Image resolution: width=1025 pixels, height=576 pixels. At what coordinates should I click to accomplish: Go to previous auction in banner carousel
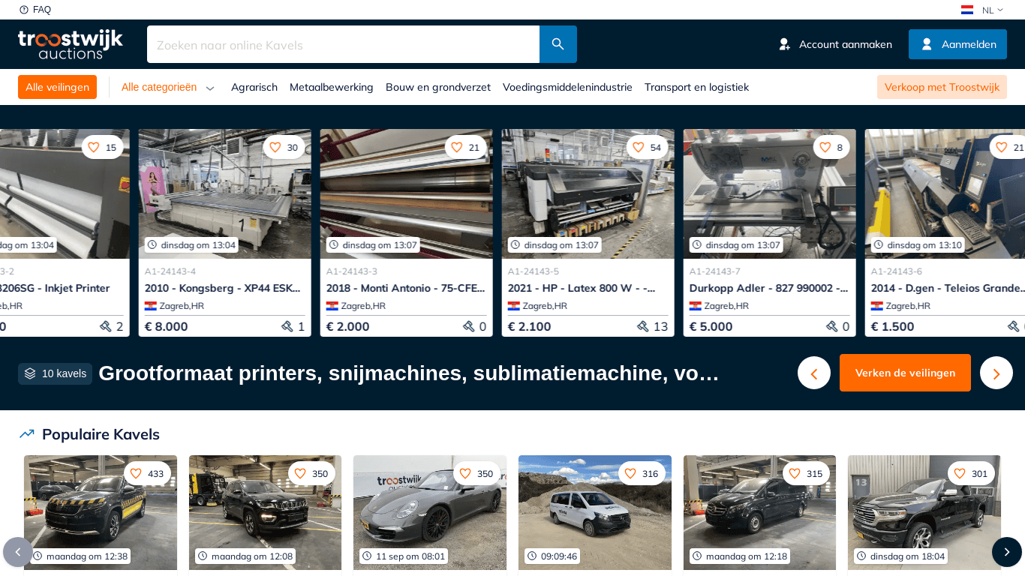pos(814,373)
